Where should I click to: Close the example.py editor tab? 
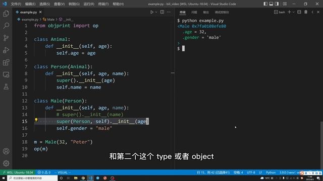click(x=40, y=12)
